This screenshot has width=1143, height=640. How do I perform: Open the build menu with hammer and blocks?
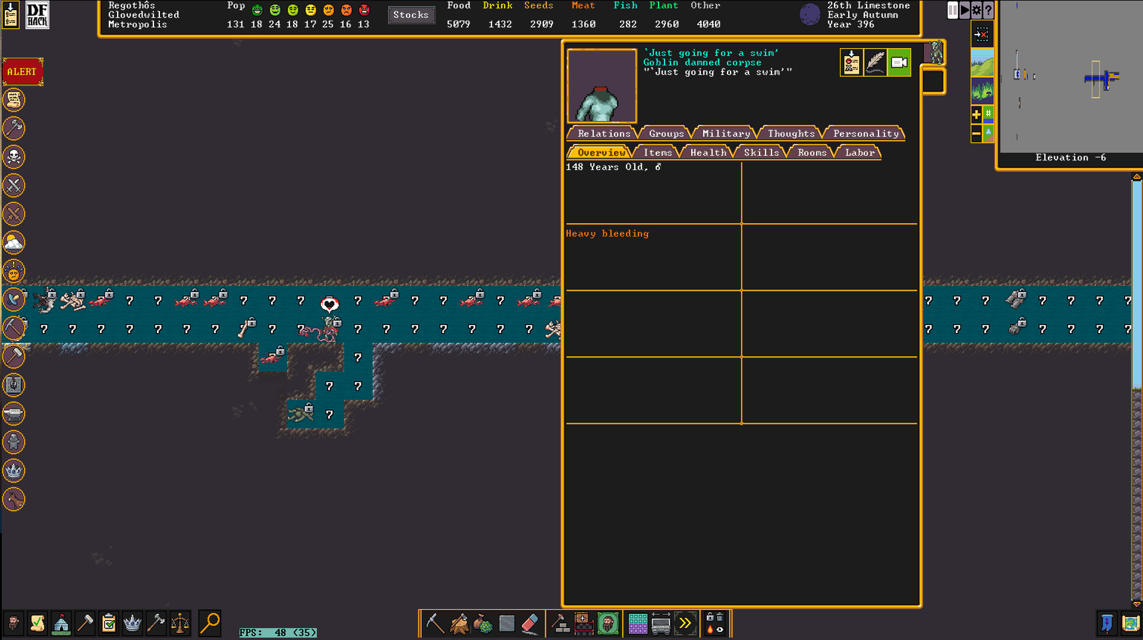(560, 624)
